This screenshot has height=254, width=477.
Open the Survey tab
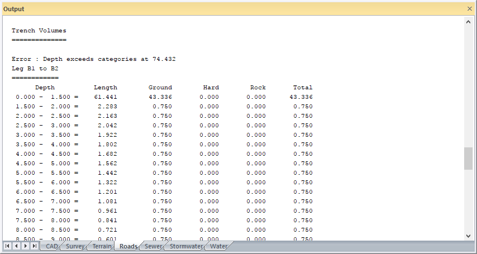(74, 246)
